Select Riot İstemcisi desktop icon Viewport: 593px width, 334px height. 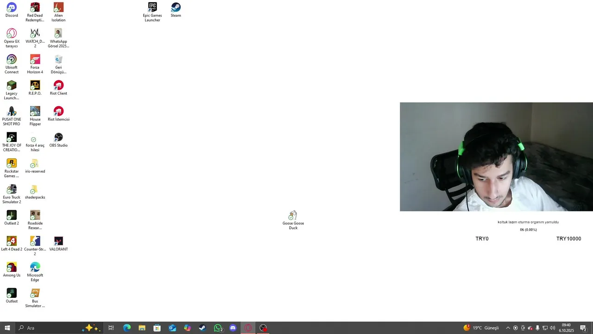click(x=58, y=114)
